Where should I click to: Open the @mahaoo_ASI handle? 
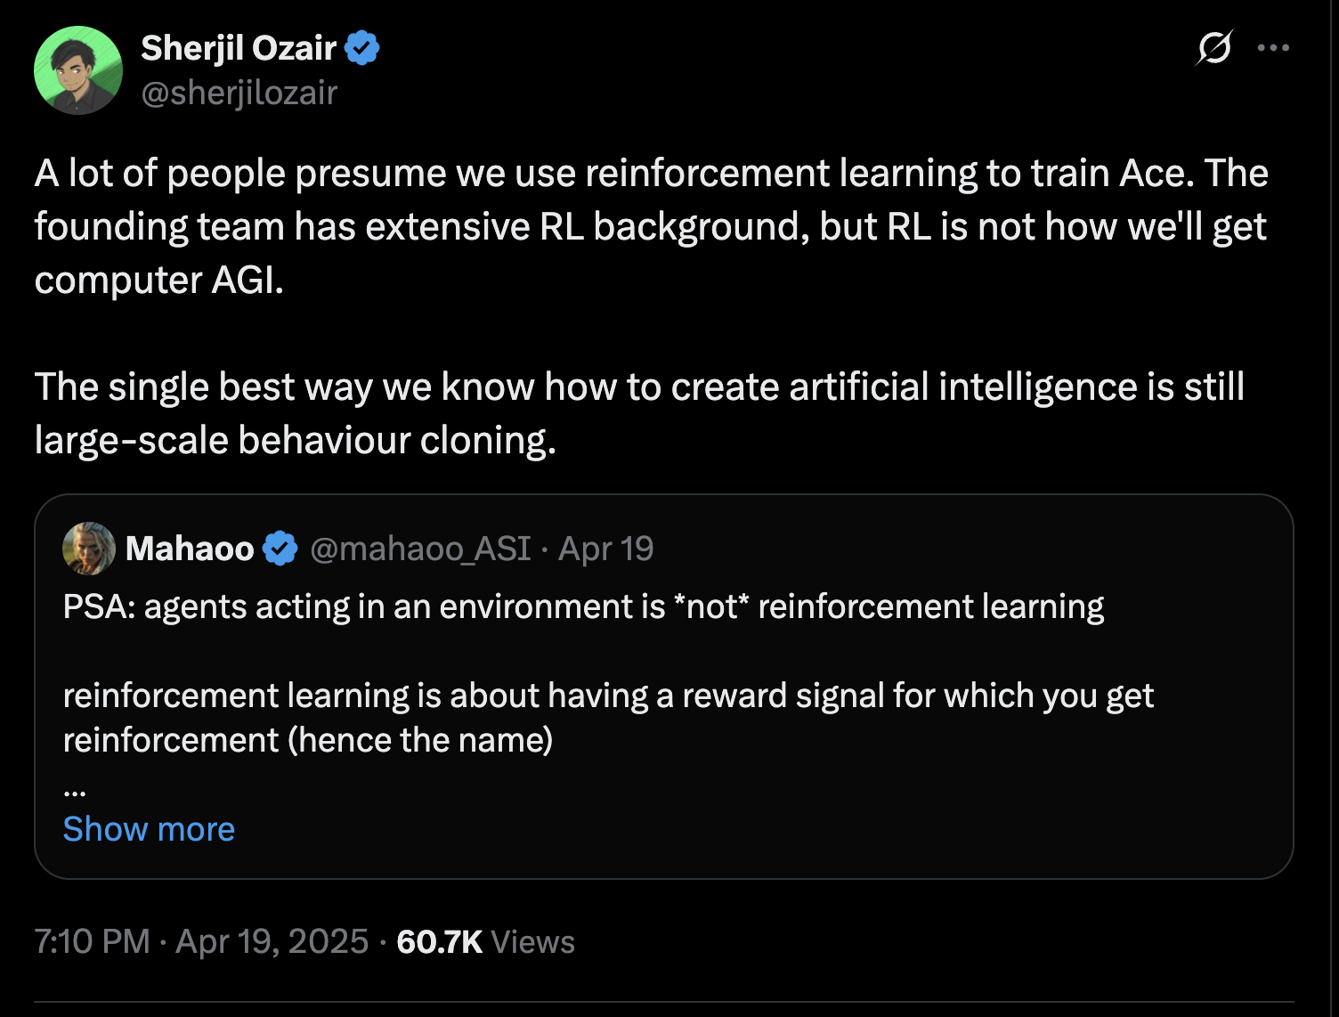[420, 549]
